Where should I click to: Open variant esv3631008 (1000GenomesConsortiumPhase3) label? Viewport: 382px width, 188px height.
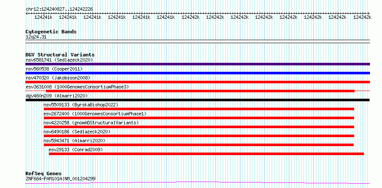click(77, 87)
